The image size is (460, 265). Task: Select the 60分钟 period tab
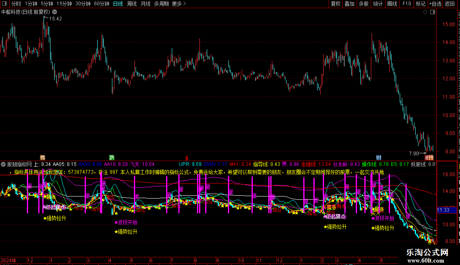102,4
